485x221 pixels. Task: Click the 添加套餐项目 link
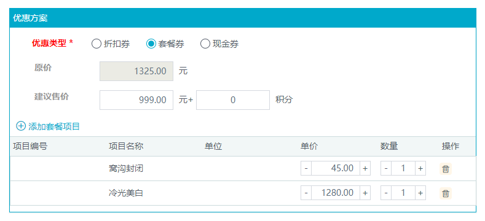[54, 126]
